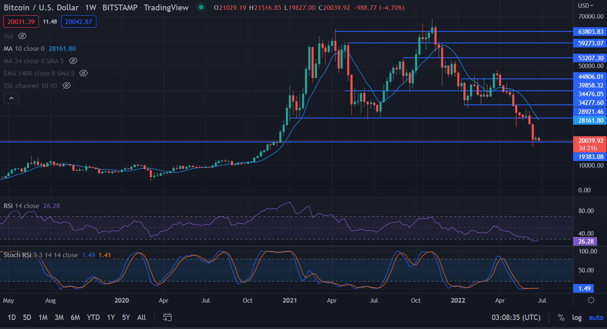The height and width of the screenshot is (329, 607).
Task: Click the 2021 label on time axis
Action: [289, 301]
